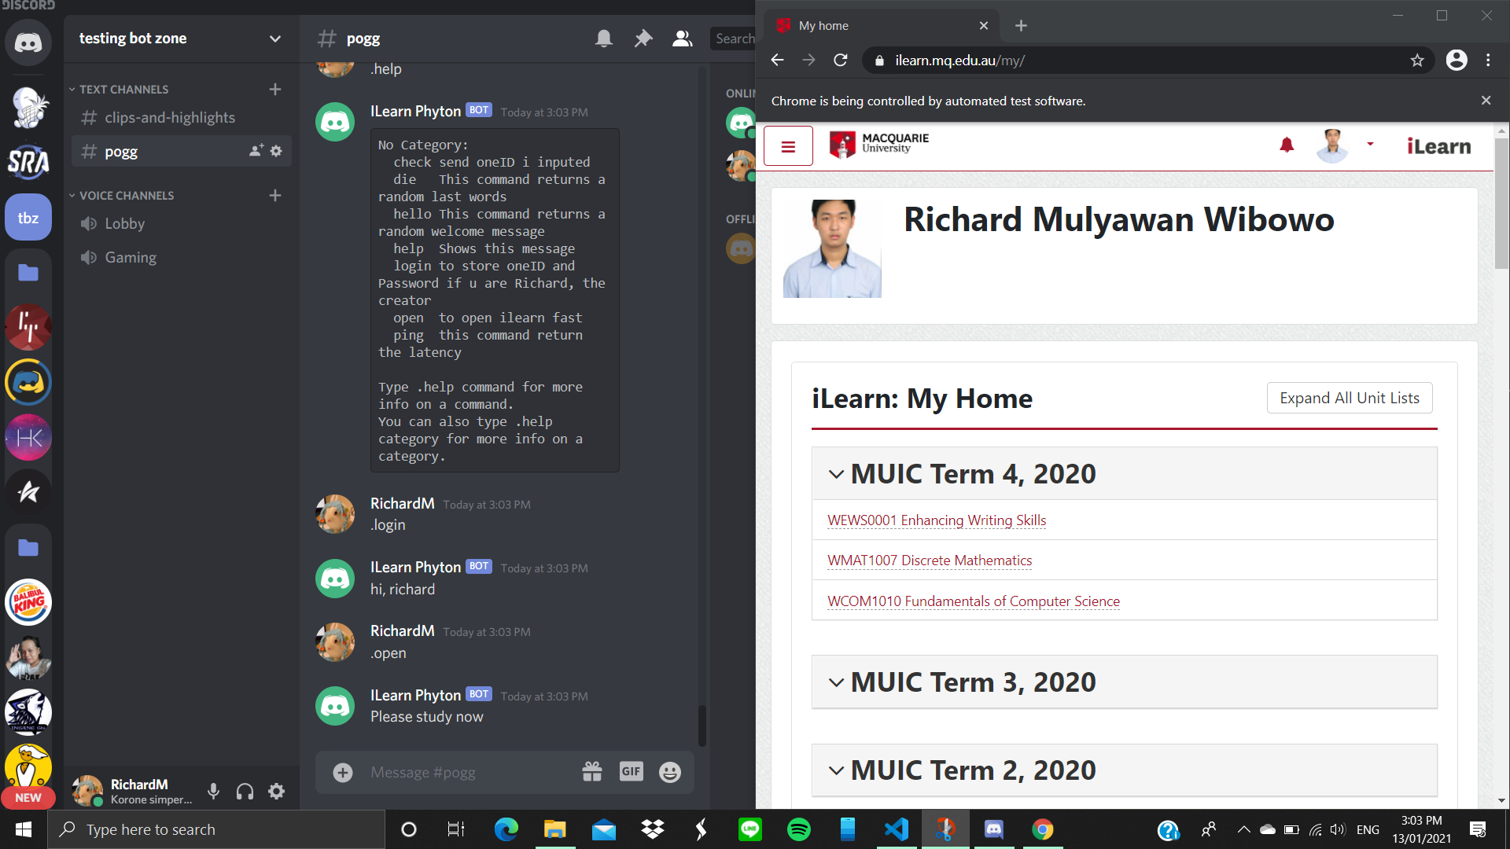Click the Message #pogg input field
Screen dimensions: 1510x849
pyautogui.click(x=469, y=772)
